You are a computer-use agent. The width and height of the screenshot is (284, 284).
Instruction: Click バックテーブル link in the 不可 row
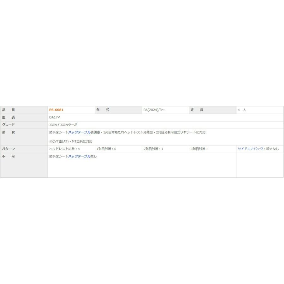click(x=79, y=157)
